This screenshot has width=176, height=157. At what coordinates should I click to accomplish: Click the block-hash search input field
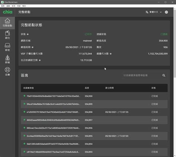142,75
